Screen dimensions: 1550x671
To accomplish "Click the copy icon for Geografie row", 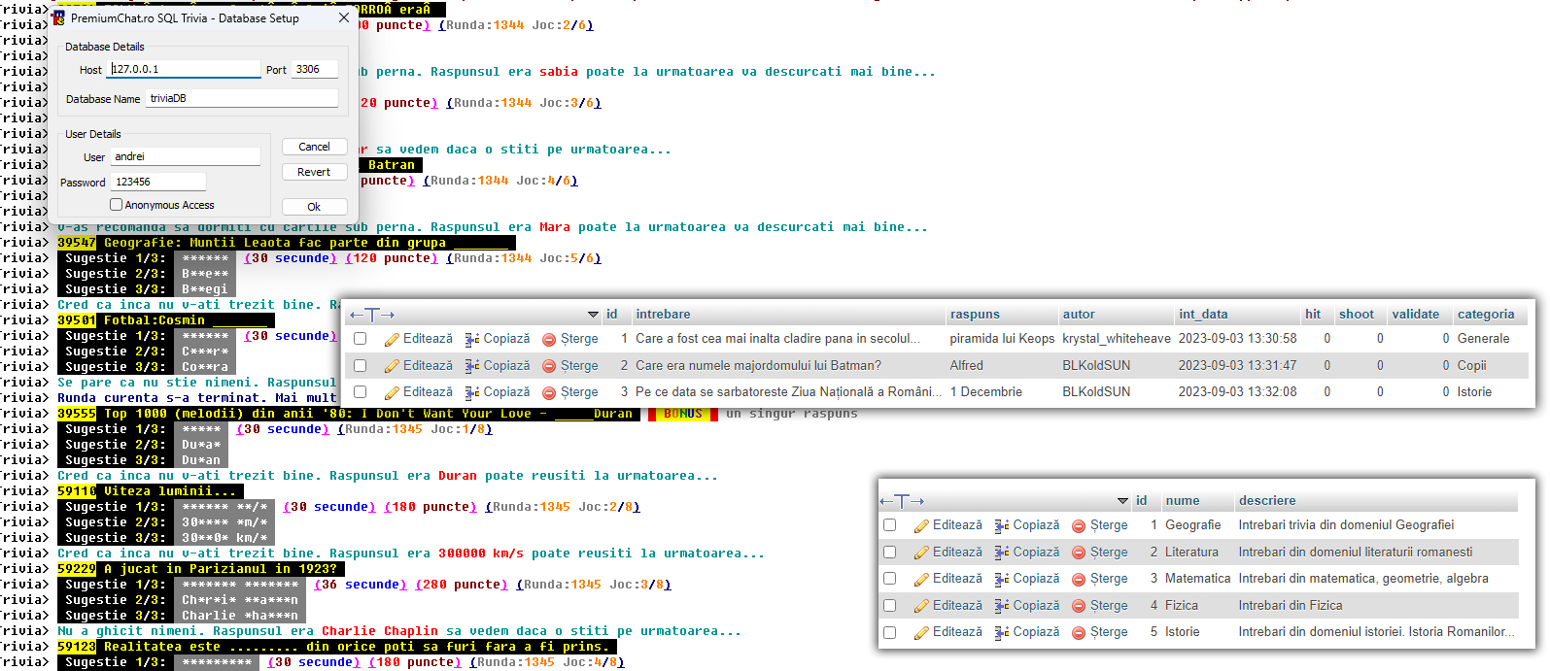I will click(1002, 525).
